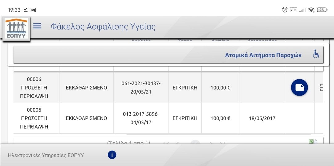Screen dimensions: 334x166
Task: Tap the Wi-Fi status icon
Action: pyautogui.click(x=311, y=10)
